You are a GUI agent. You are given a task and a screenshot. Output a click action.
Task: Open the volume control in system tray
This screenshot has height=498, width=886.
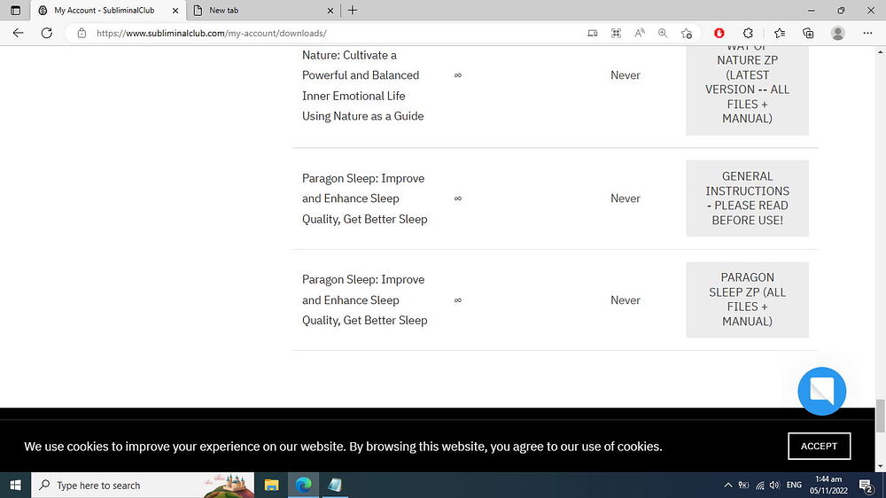point(774,485)
